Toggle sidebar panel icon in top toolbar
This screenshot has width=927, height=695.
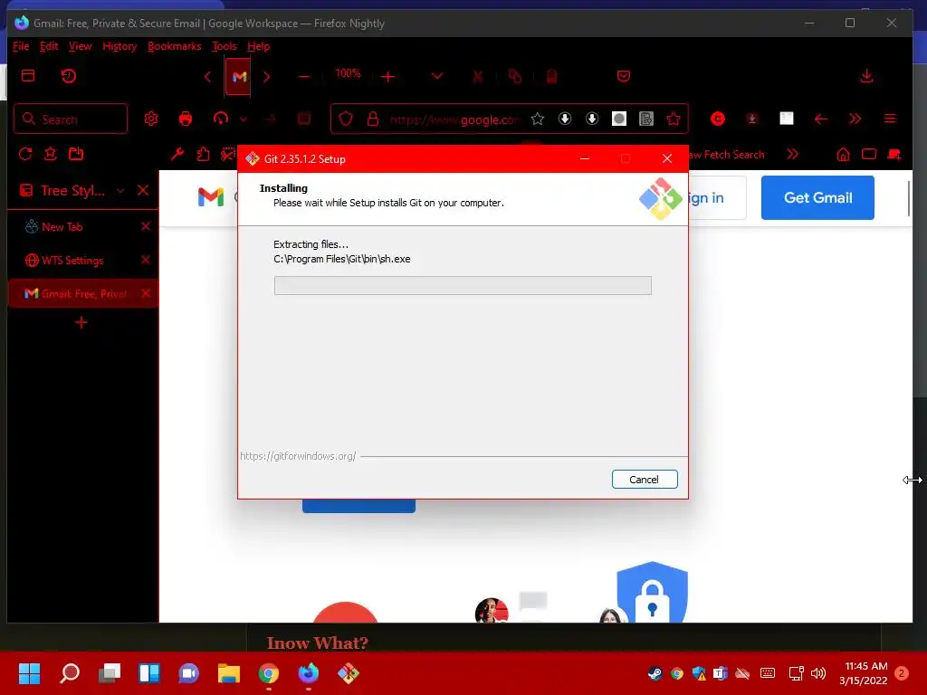28,76
